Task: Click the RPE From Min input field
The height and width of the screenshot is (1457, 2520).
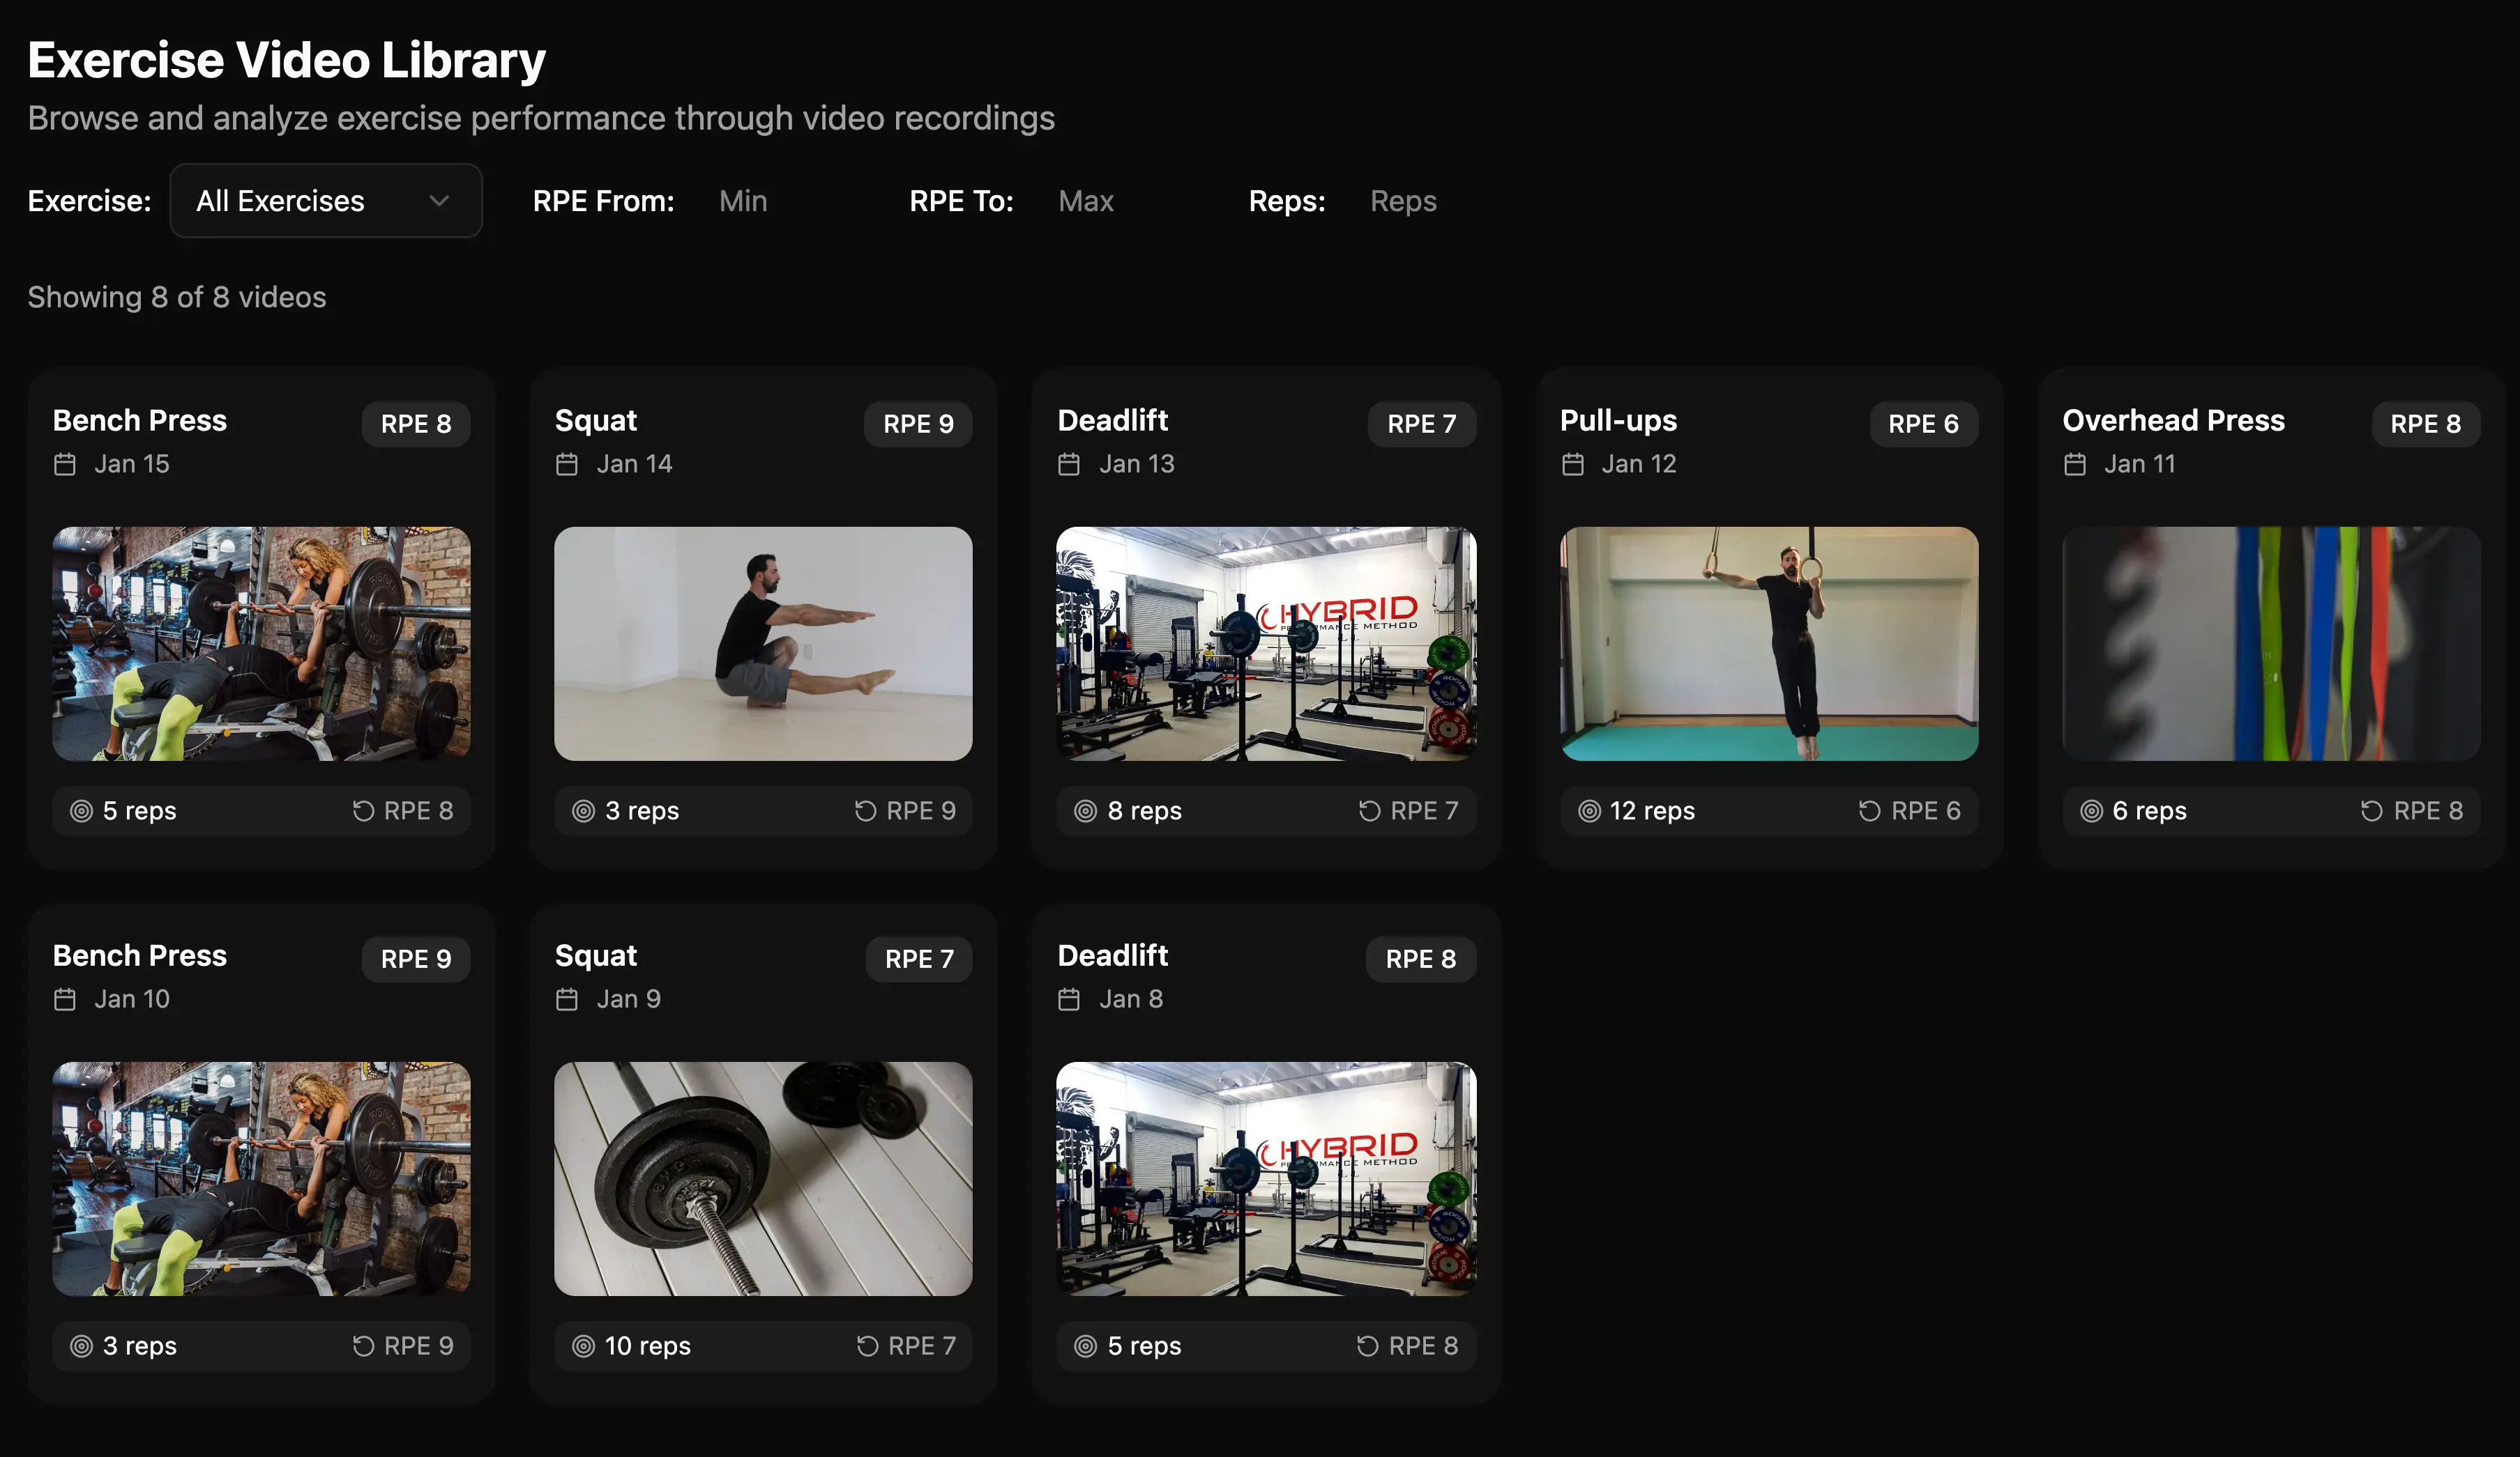Action: tap(790, 201)
